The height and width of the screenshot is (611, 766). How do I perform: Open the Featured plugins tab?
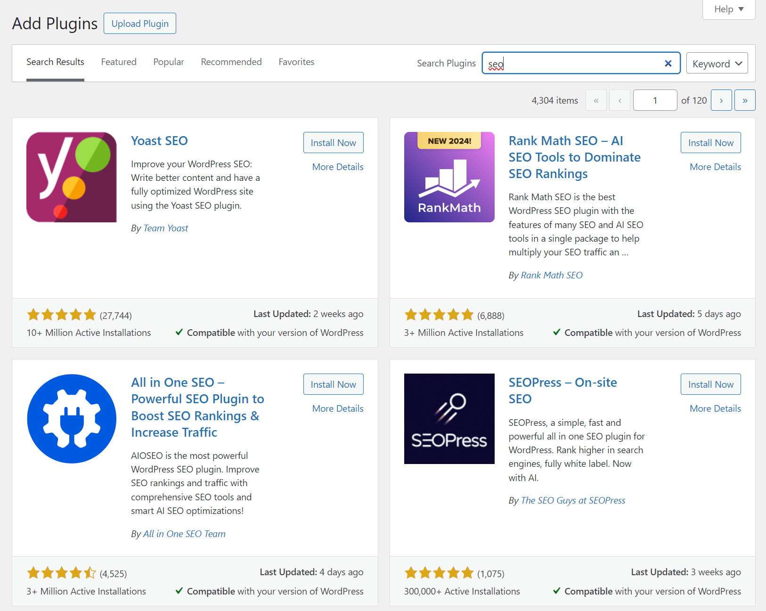pos(119,62)
